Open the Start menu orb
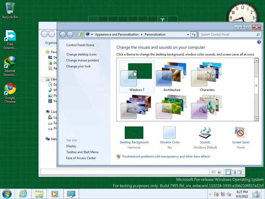The height and width of the screenshot is (199, 265). click(x=7, y=194)
